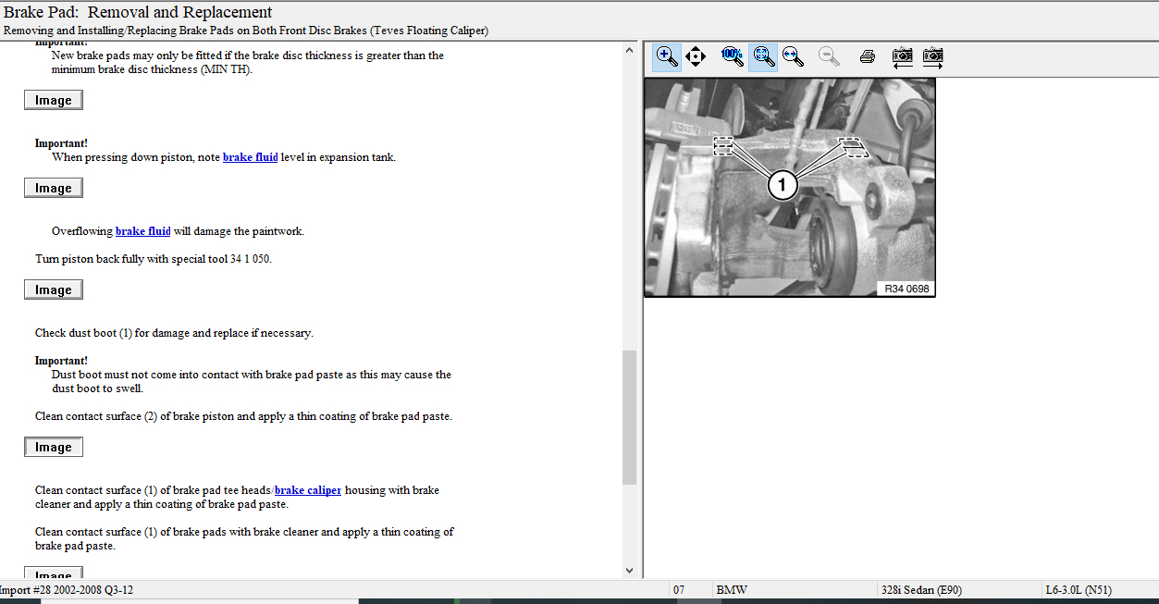This screenshot has height=604, width=1159.
Task: Click the greyed zoom out magnifier
Action: tap(829, 56)
